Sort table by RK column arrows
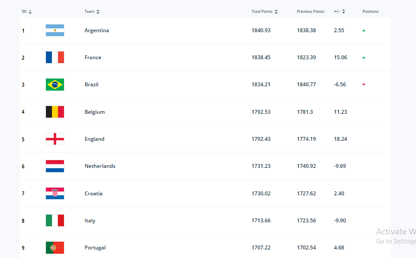 click(30, 12)
